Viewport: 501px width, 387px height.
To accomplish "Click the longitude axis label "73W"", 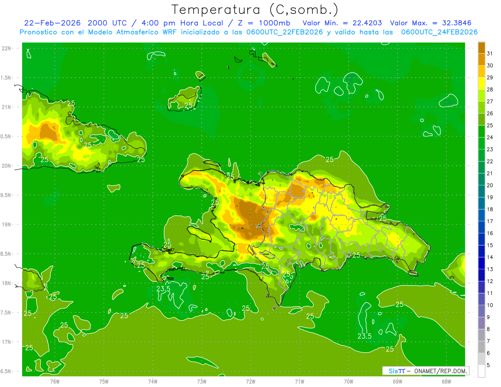I will 202,382.
